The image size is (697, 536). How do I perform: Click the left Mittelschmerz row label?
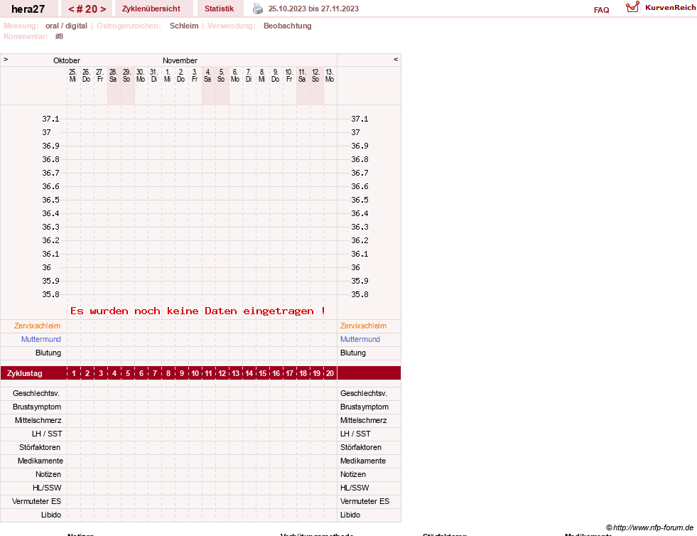(38, 420)
